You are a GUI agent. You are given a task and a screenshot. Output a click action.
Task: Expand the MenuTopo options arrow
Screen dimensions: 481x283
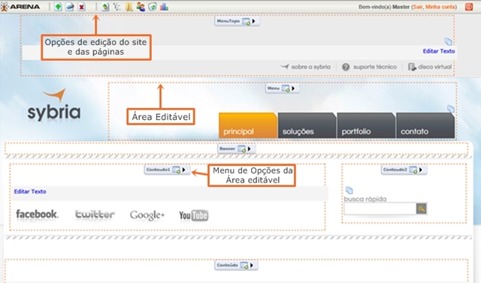click(x=254, y=22)
